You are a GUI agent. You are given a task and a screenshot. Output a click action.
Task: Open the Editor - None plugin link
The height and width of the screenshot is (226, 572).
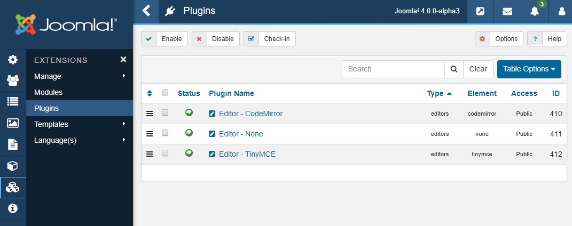click(x=241, y=134)
